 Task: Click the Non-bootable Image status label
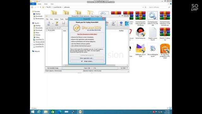[x=53, y=68]
